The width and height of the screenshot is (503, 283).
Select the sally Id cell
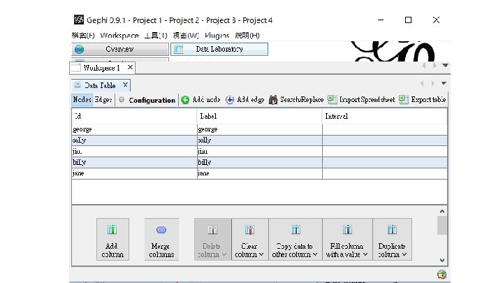click(134, 140)
